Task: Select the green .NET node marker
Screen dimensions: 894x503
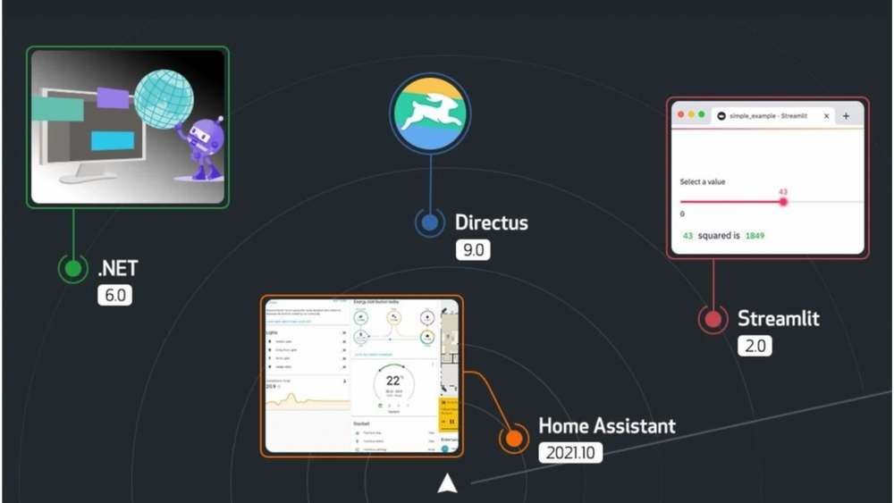Action: point(73,268)
